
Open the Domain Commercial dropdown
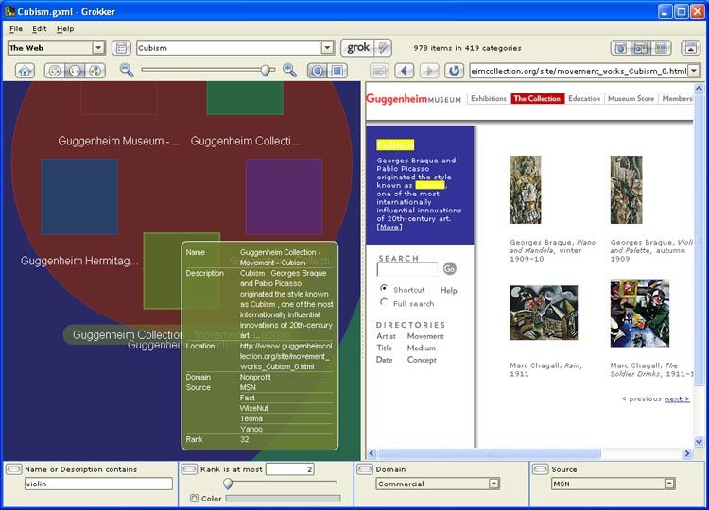pyautogui.click(x=493, y=484)
